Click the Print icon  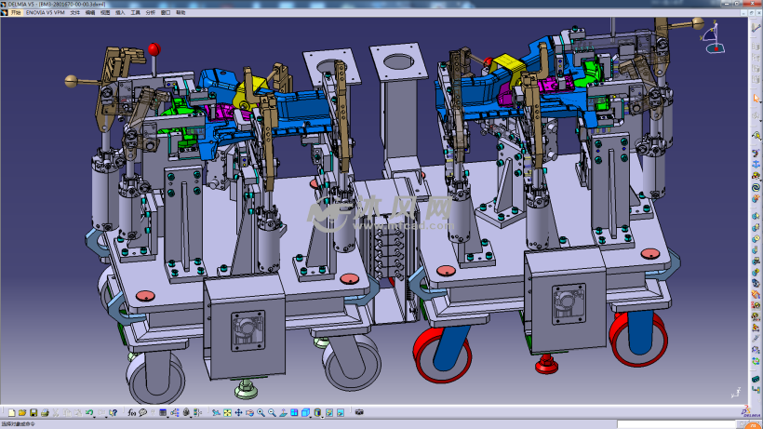pyautogui.click(x=45, y=412)
